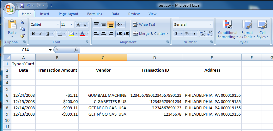This screenshot has width=273, height=131.
Task: Increase font size with Grow Font
Action: pyautogui.click(x=78, y=25)
